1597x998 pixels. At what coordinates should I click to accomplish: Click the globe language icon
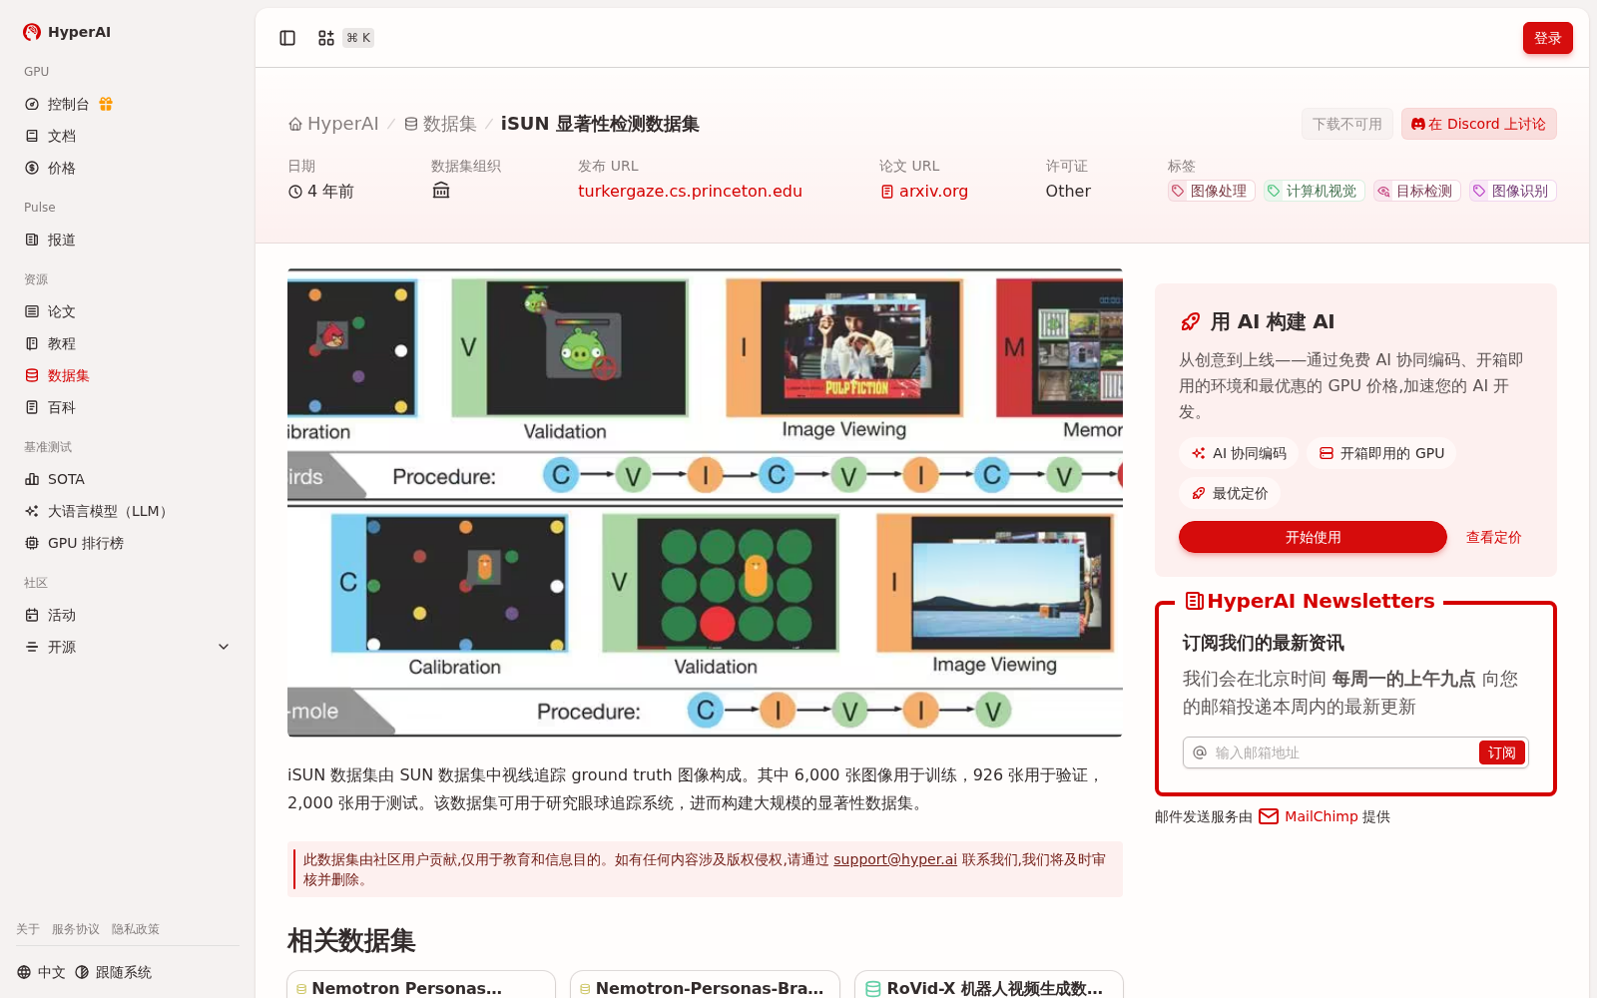24,972
